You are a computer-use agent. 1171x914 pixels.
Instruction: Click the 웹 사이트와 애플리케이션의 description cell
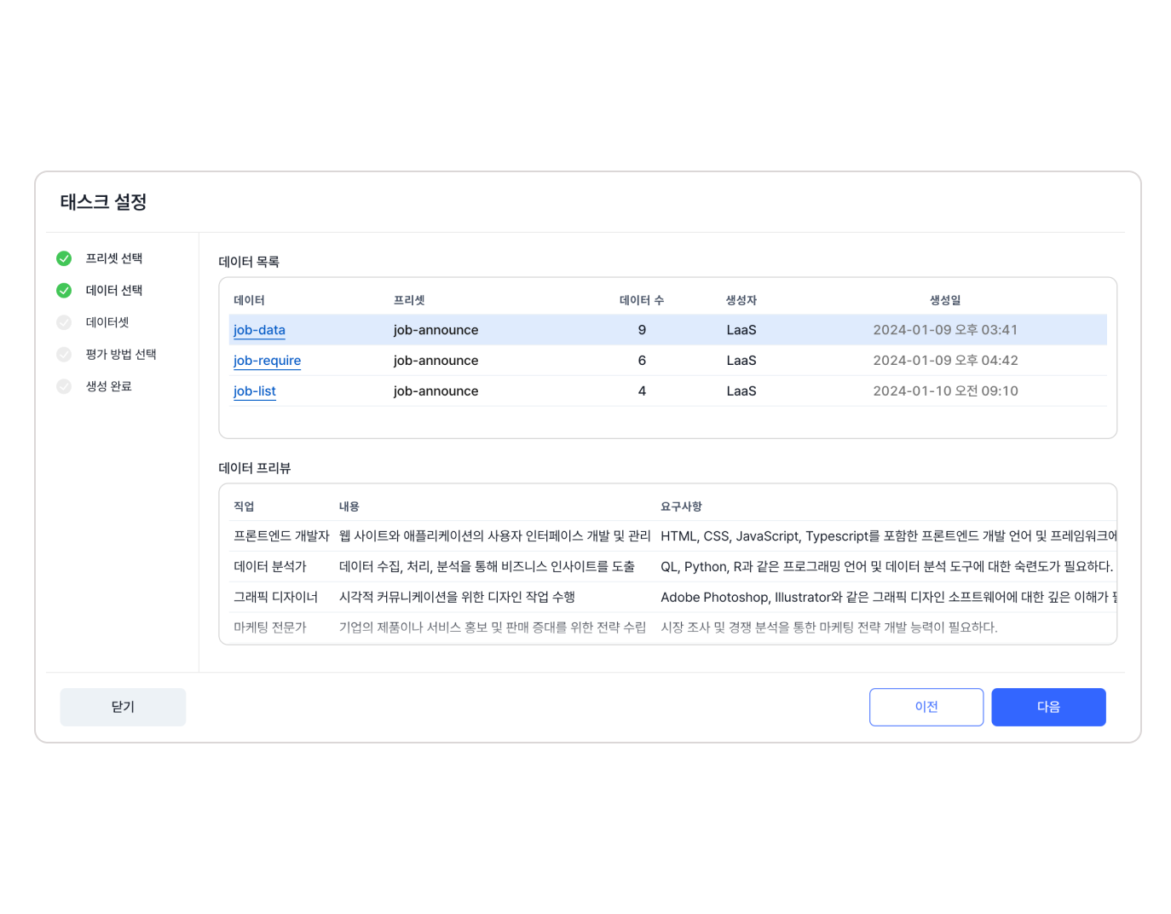(494, 536)
